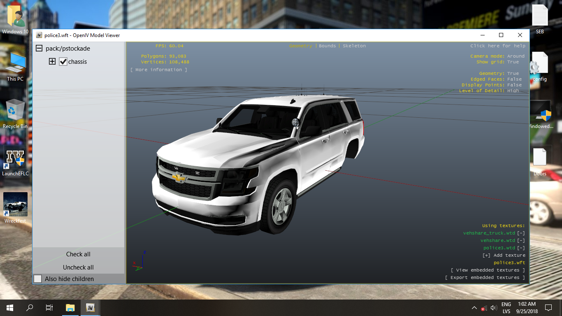Select the Wreckfest desktop shortcut

tap(16, 208)
